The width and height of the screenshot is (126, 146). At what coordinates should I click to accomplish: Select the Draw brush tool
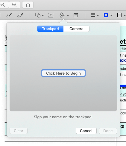click(x=21, y=15)
